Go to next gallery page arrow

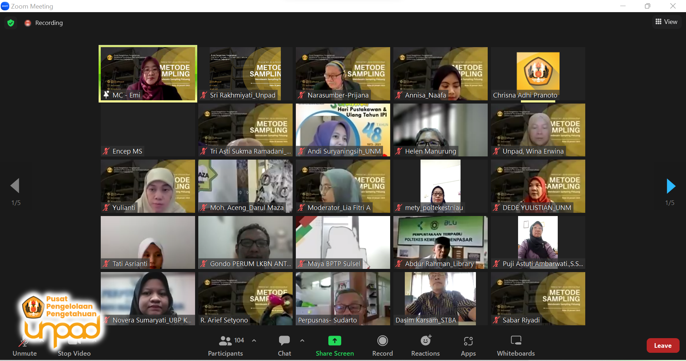[x=671, y=186]
